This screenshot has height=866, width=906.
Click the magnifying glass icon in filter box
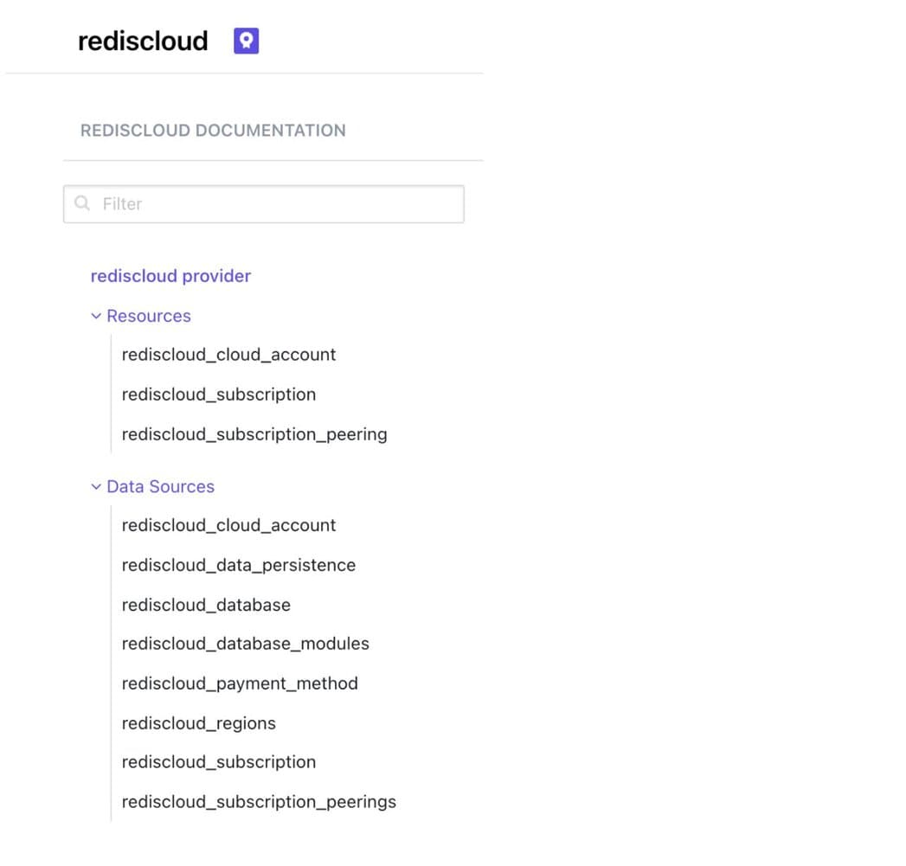[82, 203]
